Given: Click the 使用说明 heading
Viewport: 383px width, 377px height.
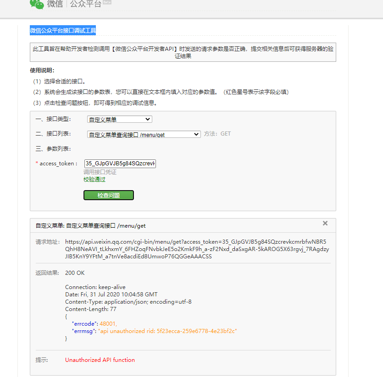Looking at the screenshot, I should [x=42, y=71].
